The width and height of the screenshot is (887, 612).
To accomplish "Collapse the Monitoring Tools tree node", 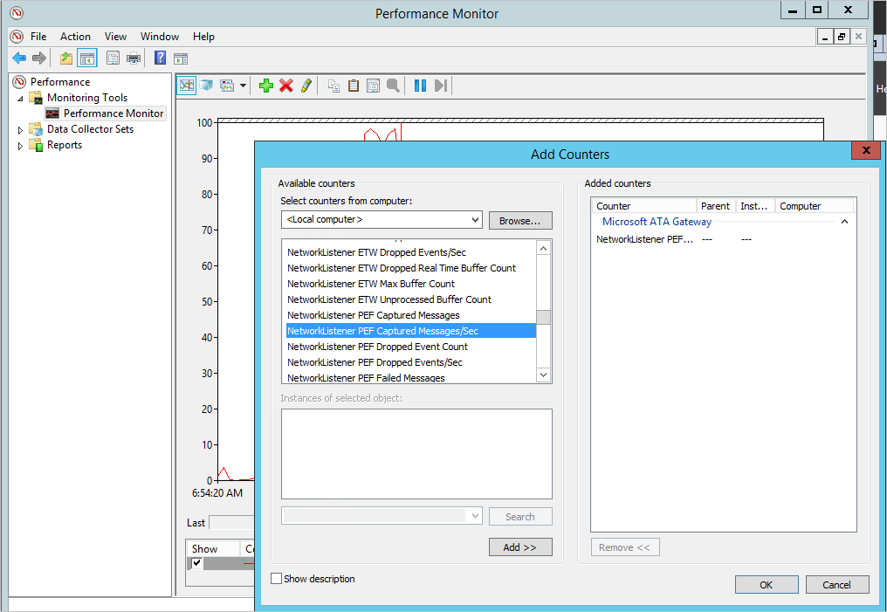I will coord(20,99).
